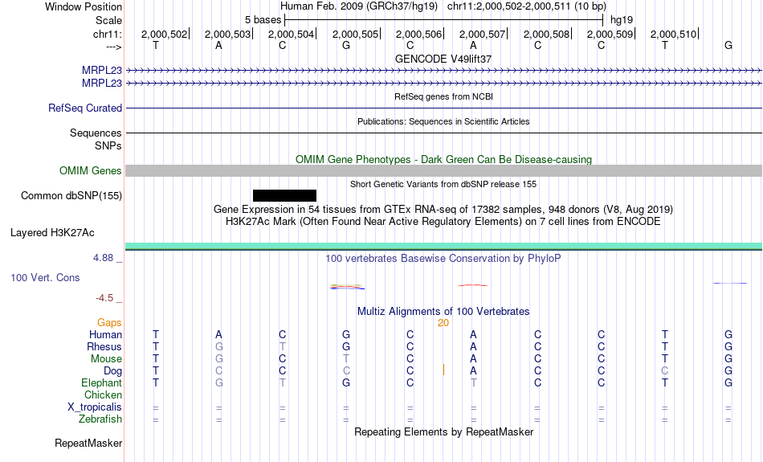Click the Sequences track label

pyautogui.click(x=96, y=133)
